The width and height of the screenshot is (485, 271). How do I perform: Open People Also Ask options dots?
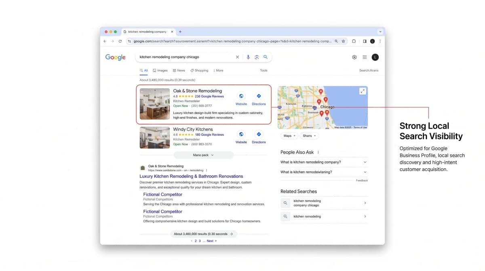click(318, 152)
